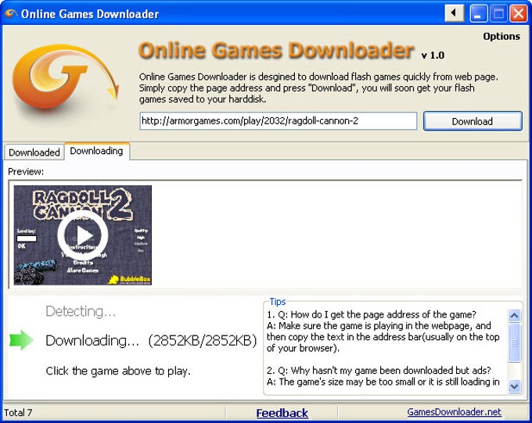Viewport: 532px width, 423px height.
Task: Click the green arrow progress indicator
Action: tap(21, 339)
